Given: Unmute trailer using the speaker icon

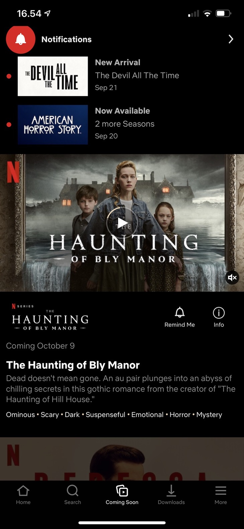Looking at the screenshot, I should click(x=232, y=277).
